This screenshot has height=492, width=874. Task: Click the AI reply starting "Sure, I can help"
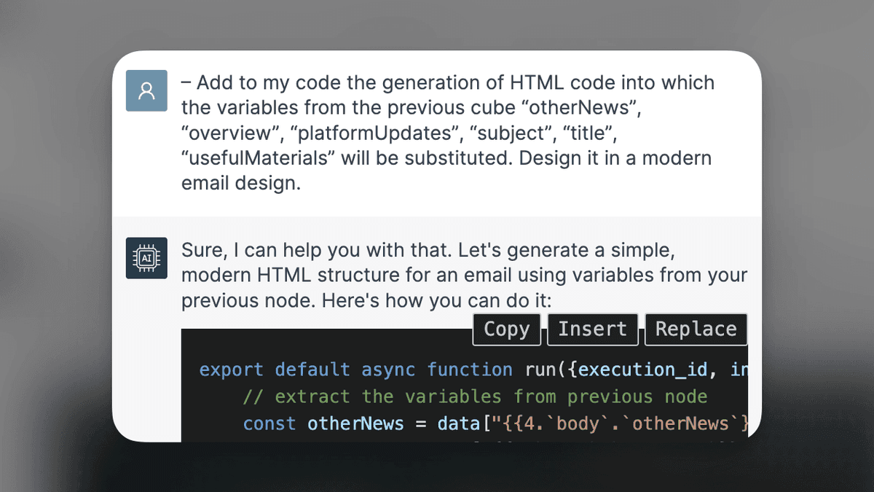pos(464,276)
